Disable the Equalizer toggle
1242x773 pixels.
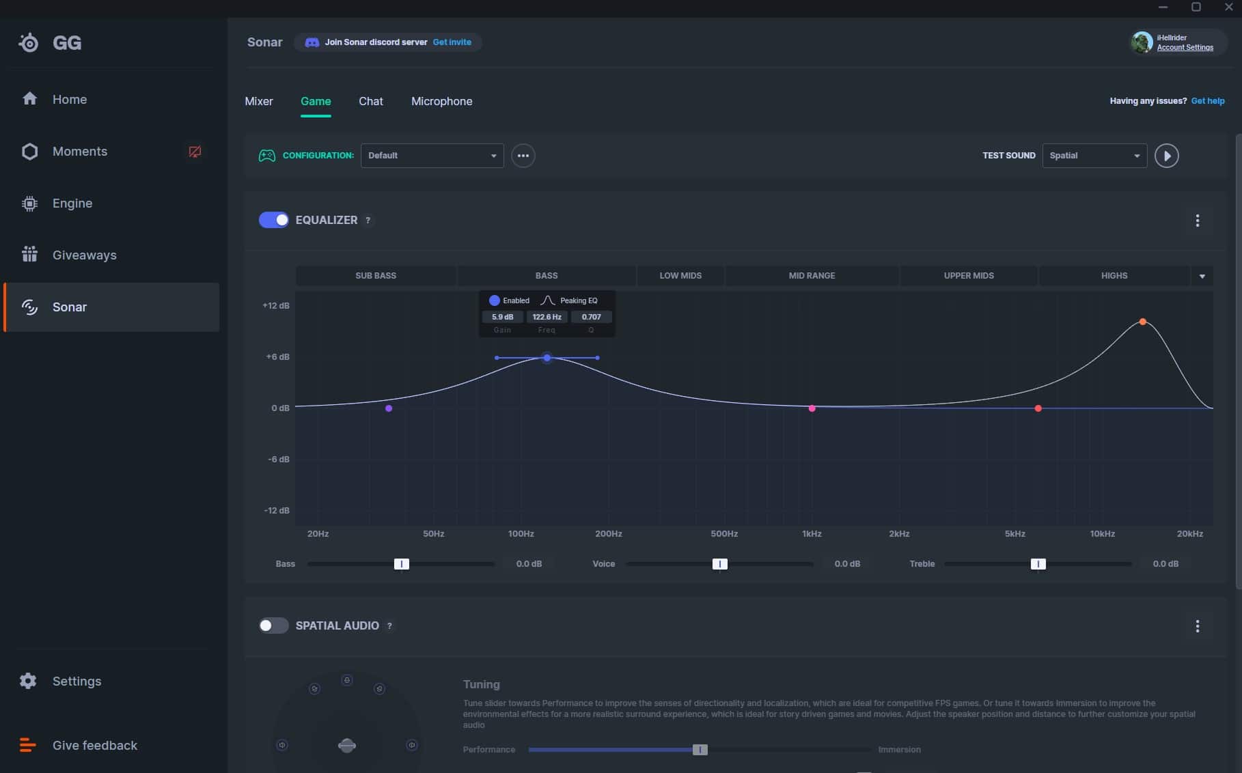point(273,220)
